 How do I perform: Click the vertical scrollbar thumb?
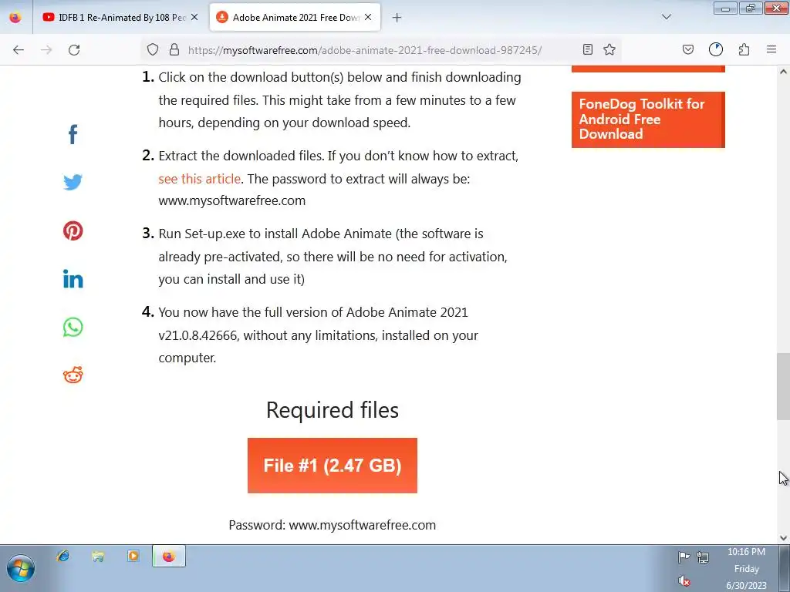point(783,387)
